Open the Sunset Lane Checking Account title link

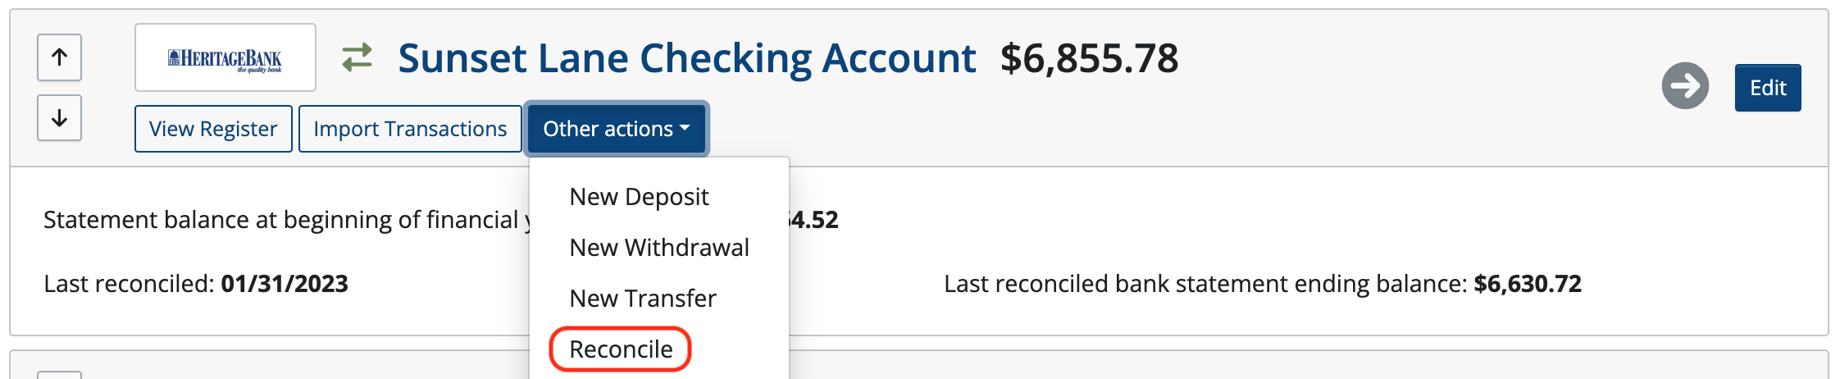(x=687, y=58)
